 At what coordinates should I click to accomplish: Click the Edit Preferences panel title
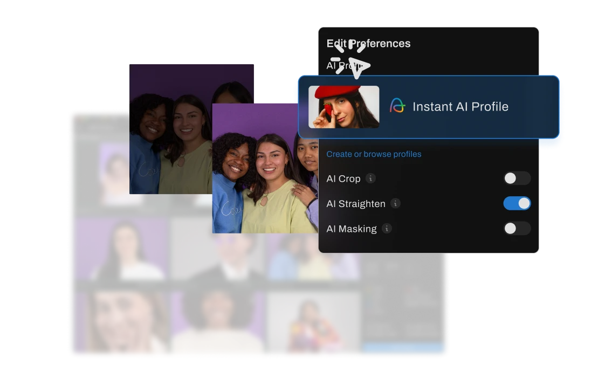(x=368, y=44)
